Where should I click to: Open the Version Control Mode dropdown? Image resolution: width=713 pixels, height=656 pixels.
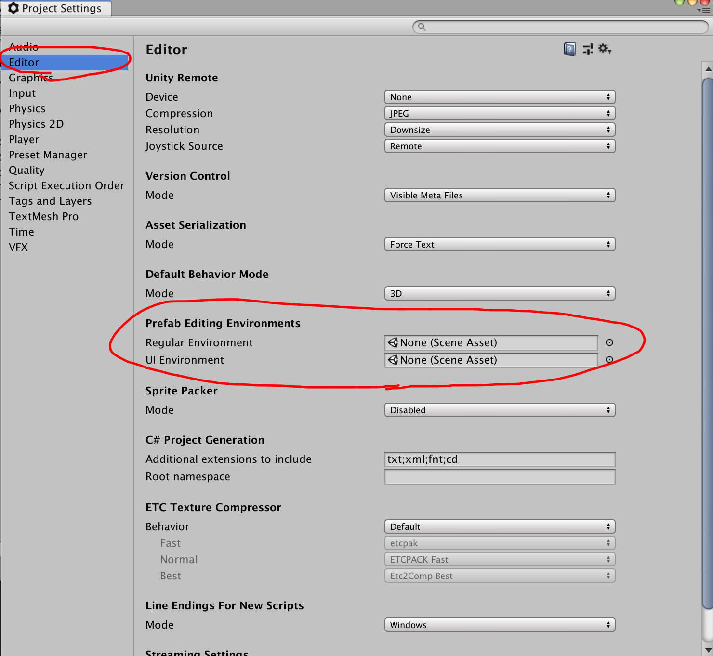pos(500,195)
